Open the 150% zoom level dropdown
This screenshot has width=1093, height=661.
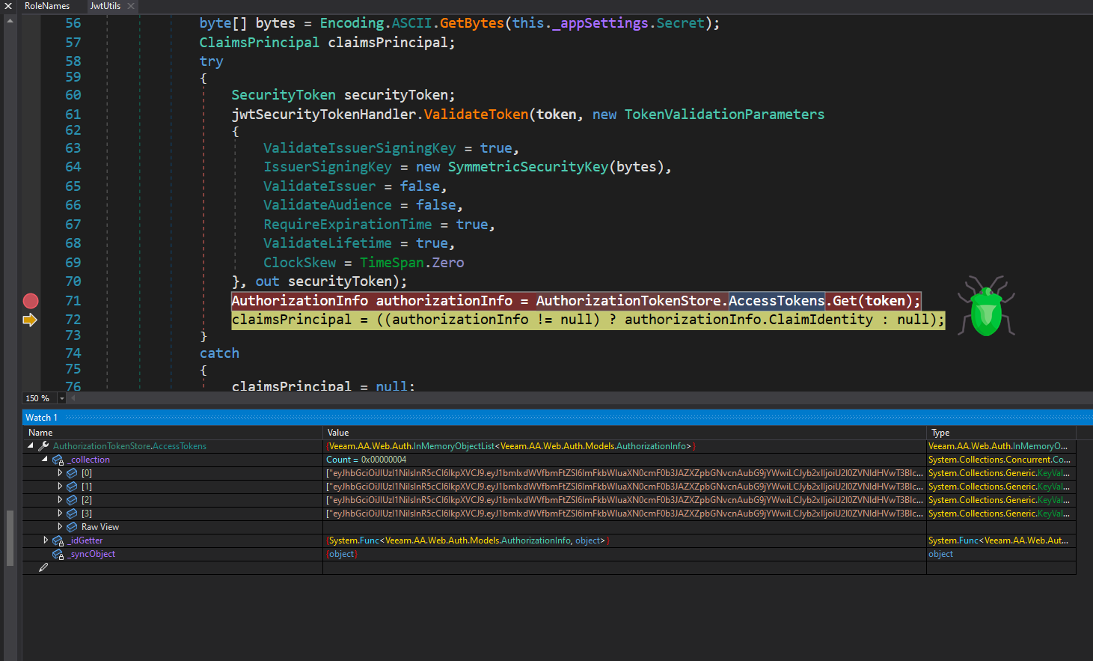(x=62, y=397)
